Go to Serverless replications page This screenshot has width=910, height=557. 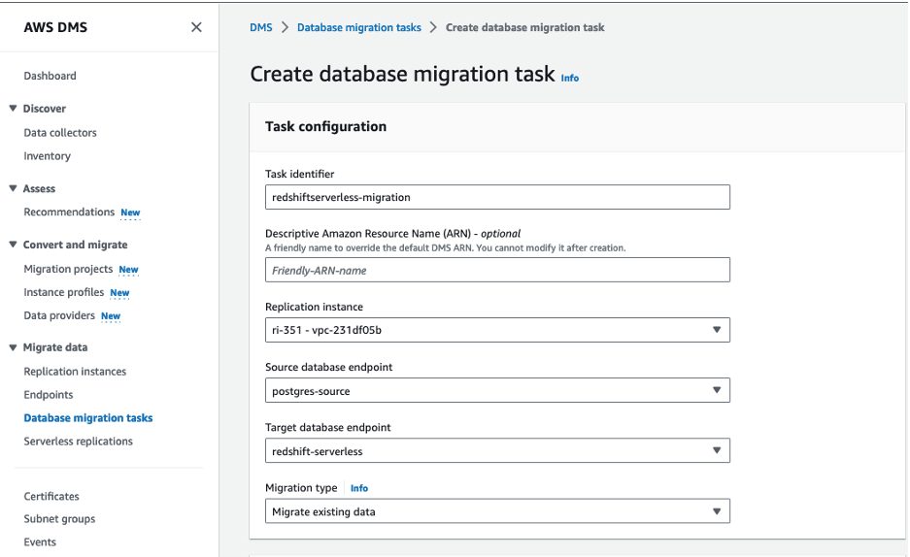pyautogui.click(x=78, y=442)
